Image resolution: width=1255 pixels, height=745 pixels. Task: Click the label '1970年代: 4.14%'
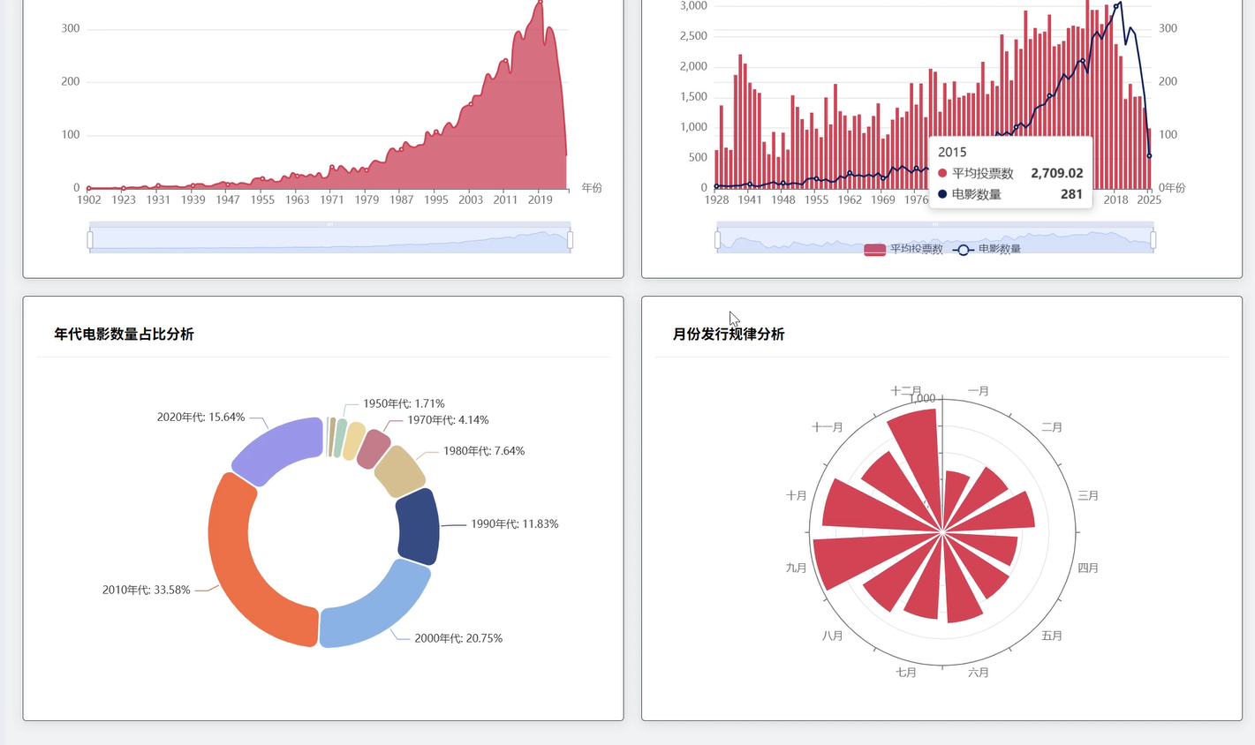tap(448, 420)
